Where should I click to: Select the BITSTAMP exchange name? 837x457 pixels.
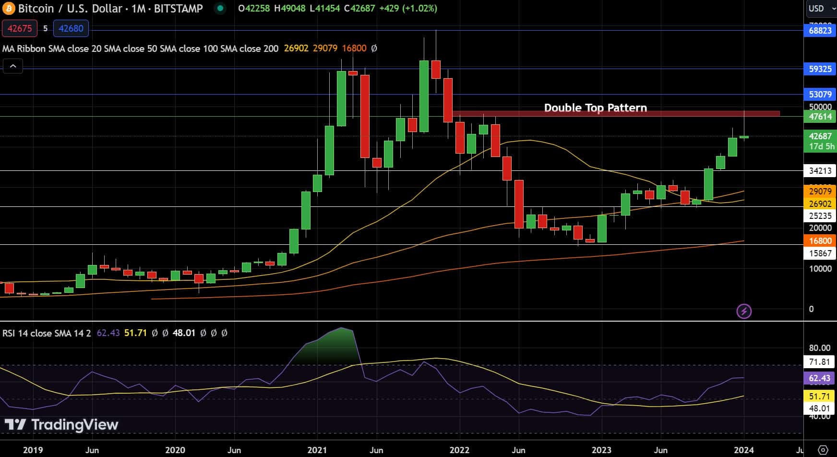tap(178, 8)
